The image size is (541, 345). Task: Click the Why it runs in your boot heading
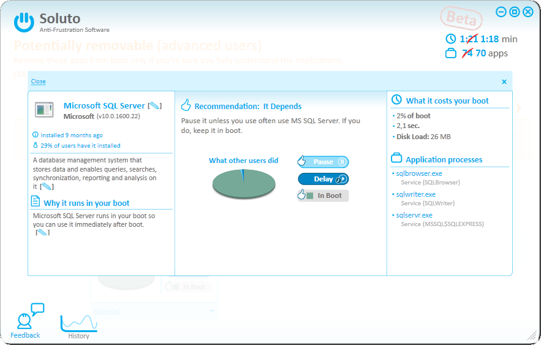86,203
